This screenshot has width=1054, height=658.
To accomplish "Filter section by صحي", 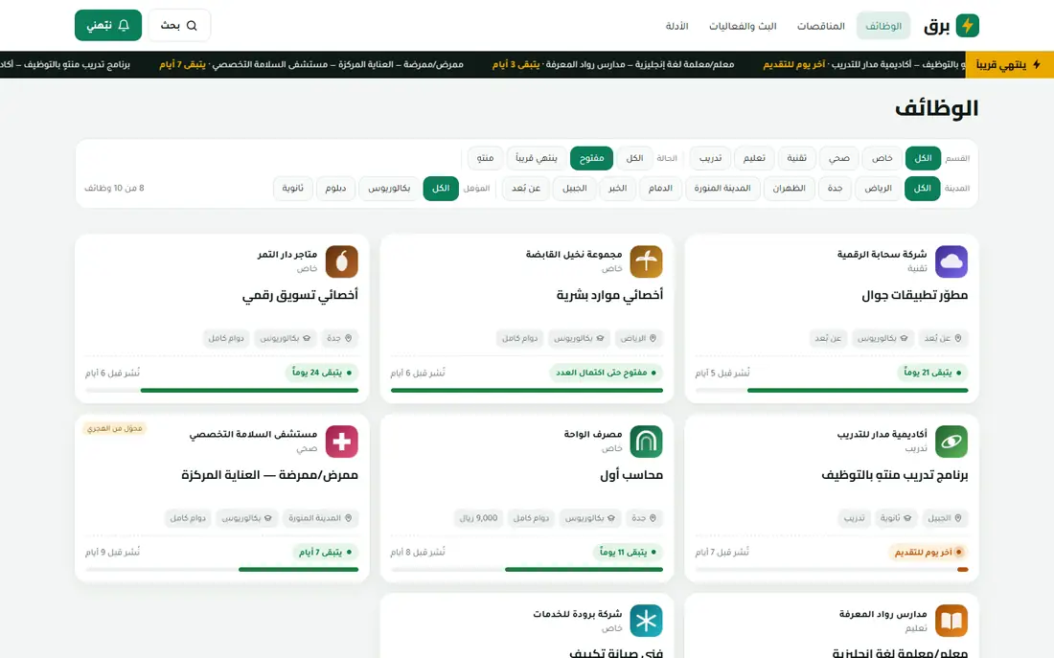I will pyautogui.click(x=839, y=158).
